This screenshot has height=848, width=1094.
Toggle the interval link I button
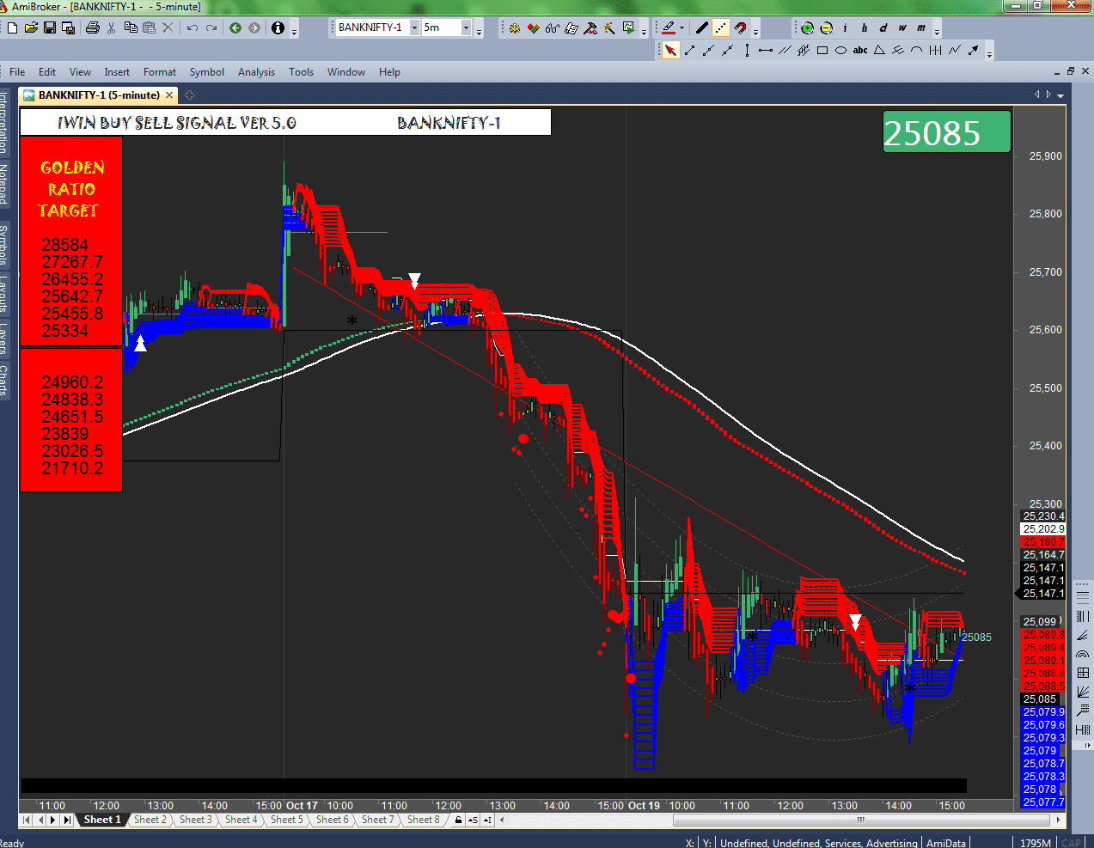coord(487,820)
